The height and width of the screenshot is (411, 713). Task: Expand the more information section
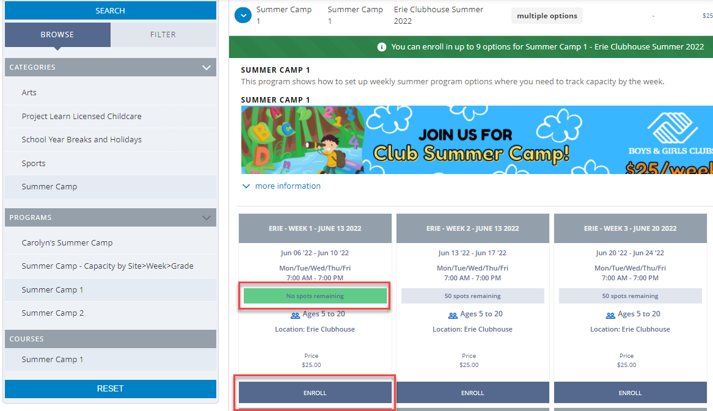coord(287,186)
